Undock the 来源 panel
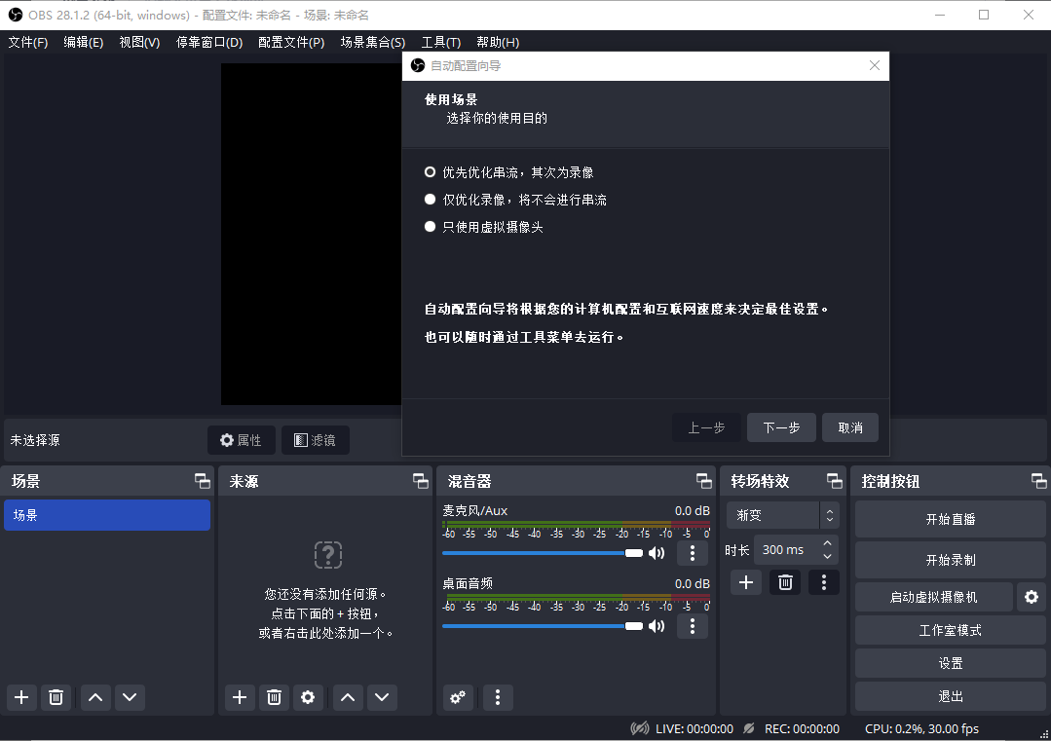This screenshot has width=1051, height=741. [420, 480]
